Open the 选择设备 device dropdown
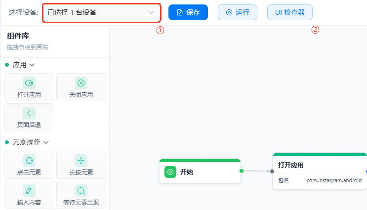 (102, 13)
